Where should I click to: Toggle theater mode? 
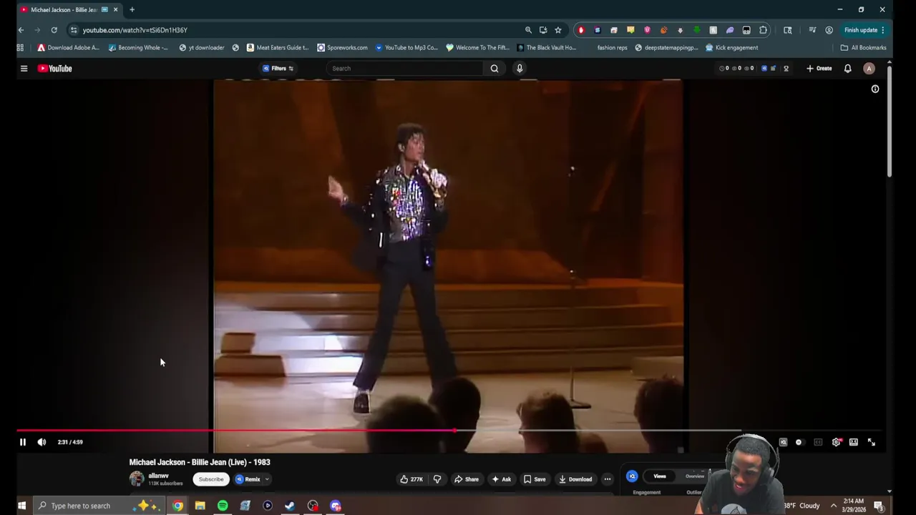854,442
